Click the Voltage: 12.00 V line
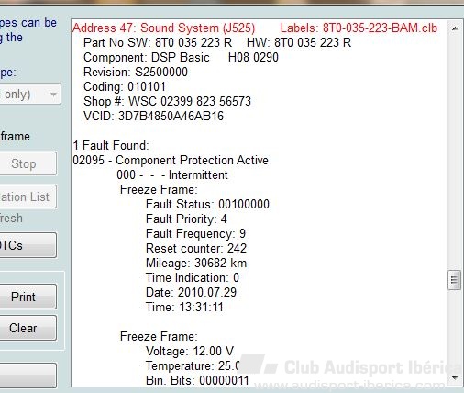464x393 pixels. (x=190, y=351)
